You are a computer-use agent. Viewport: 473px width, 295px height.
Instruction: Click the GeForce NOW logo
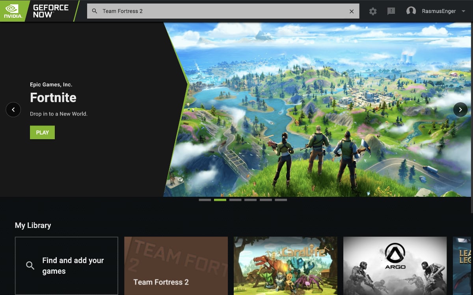coord(50,11)
